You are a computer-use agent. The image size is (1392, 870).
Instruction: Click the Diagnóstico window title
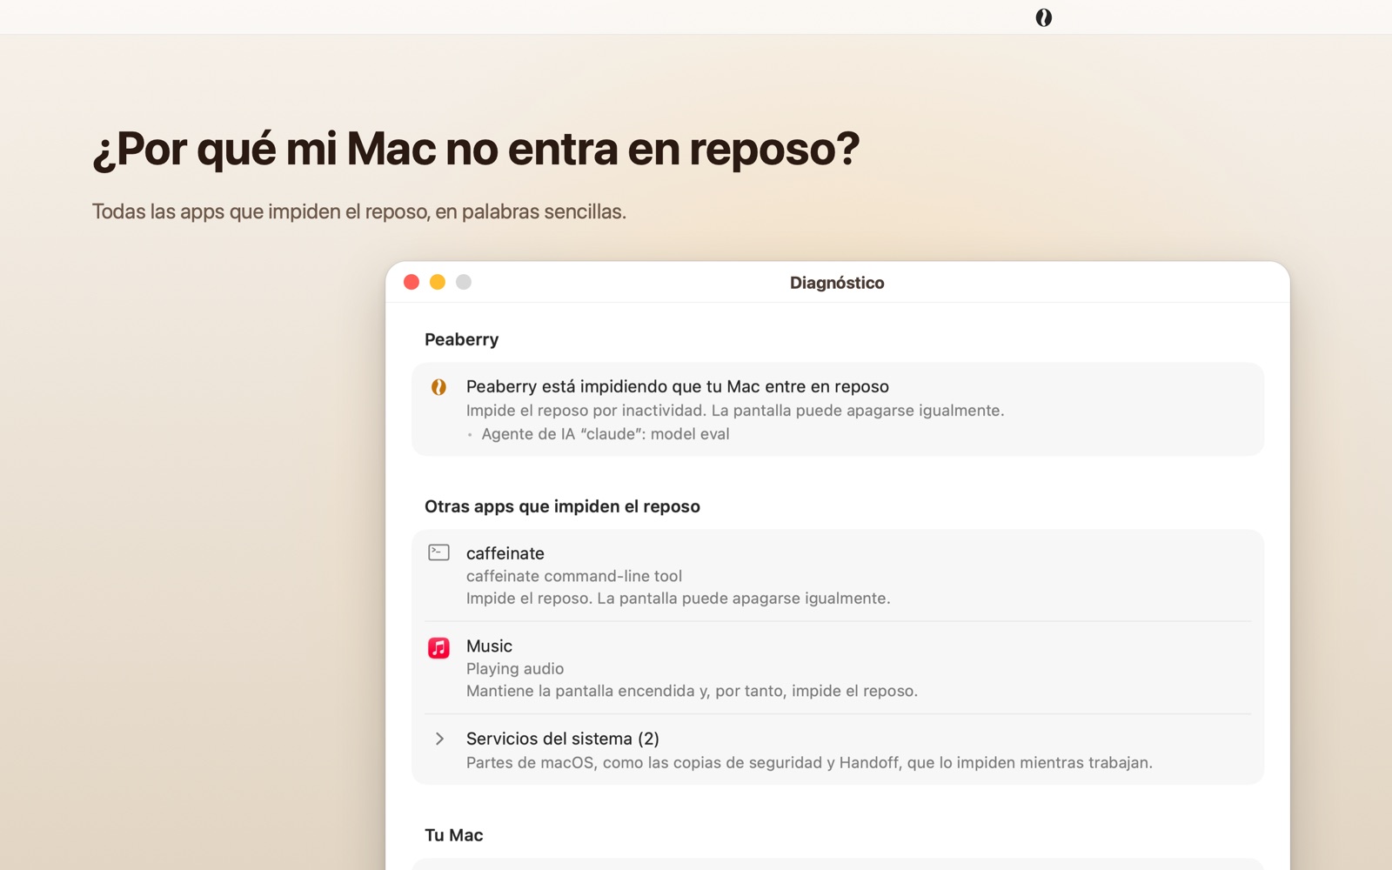(x=837, y=283)
